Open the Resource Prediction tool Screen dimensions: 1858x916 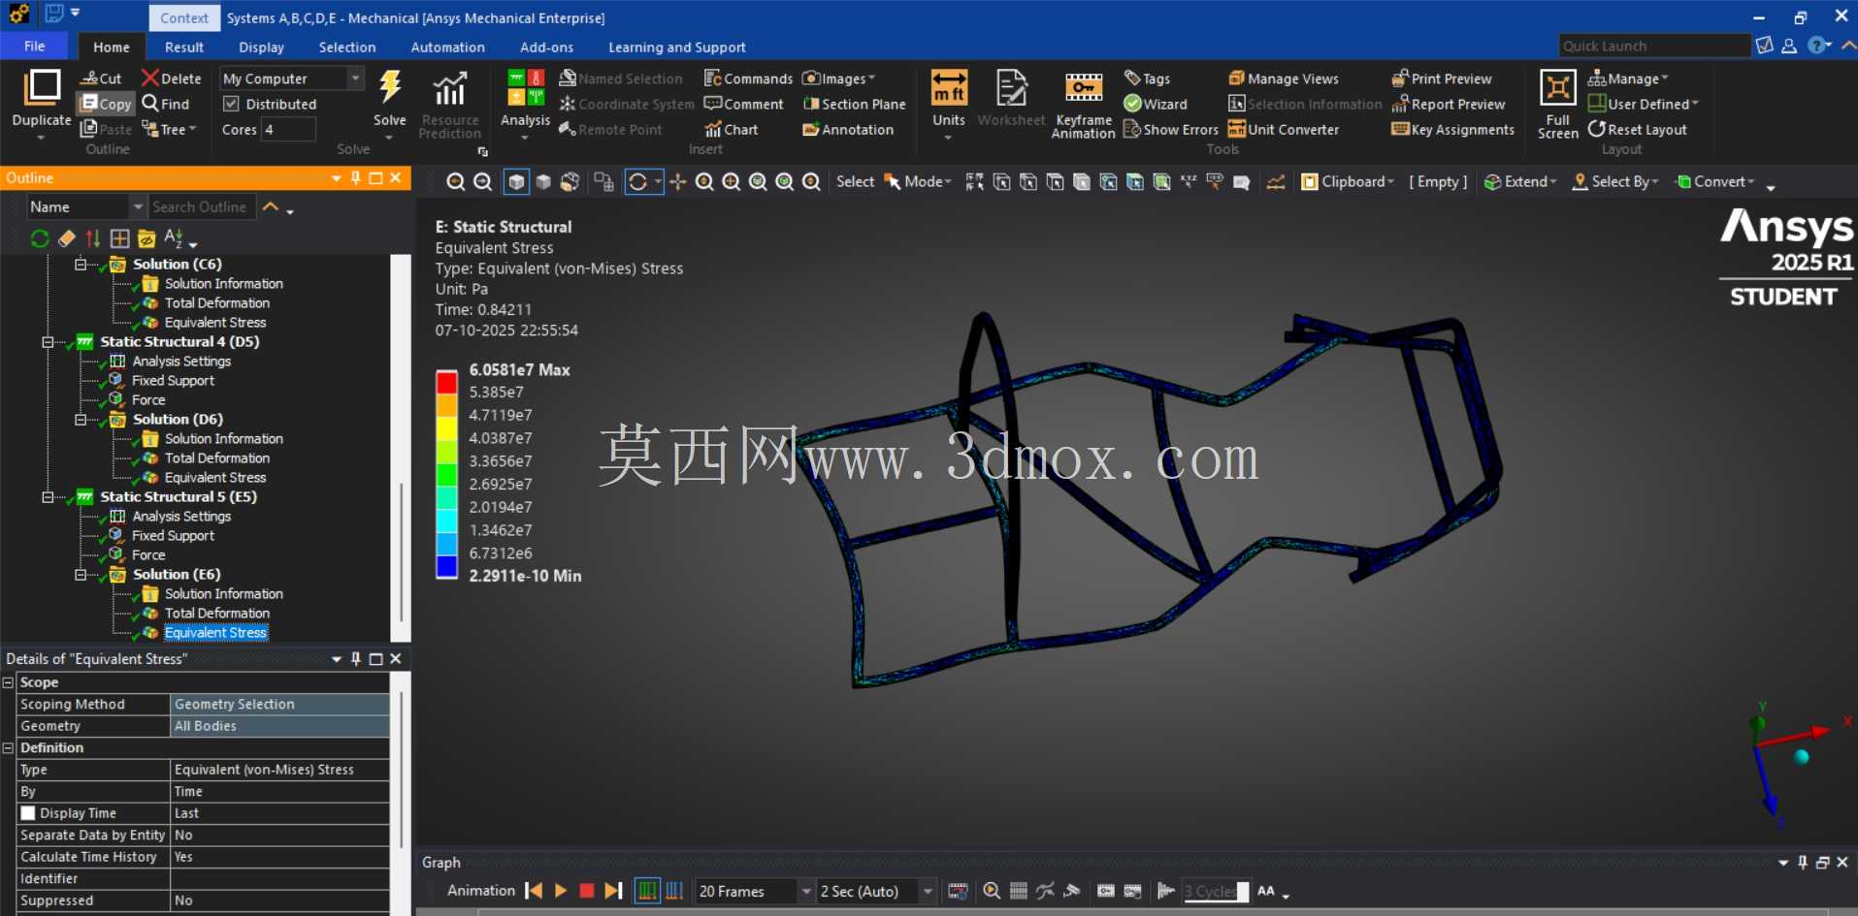(449, 105)
